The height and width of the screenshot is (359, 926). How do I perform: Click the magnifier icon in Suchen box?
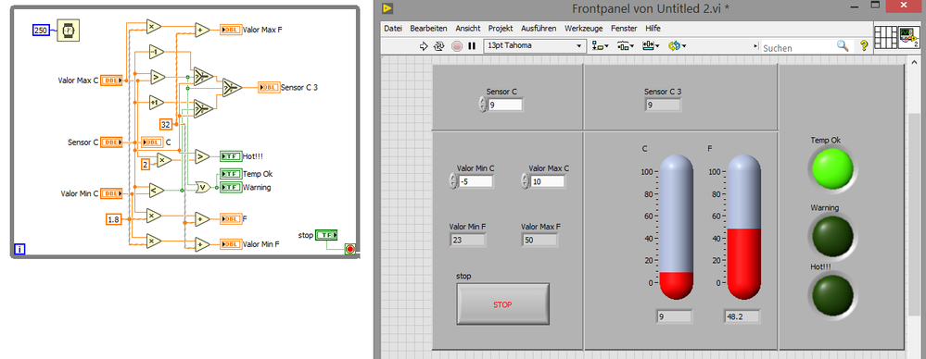tap(843, 46)
